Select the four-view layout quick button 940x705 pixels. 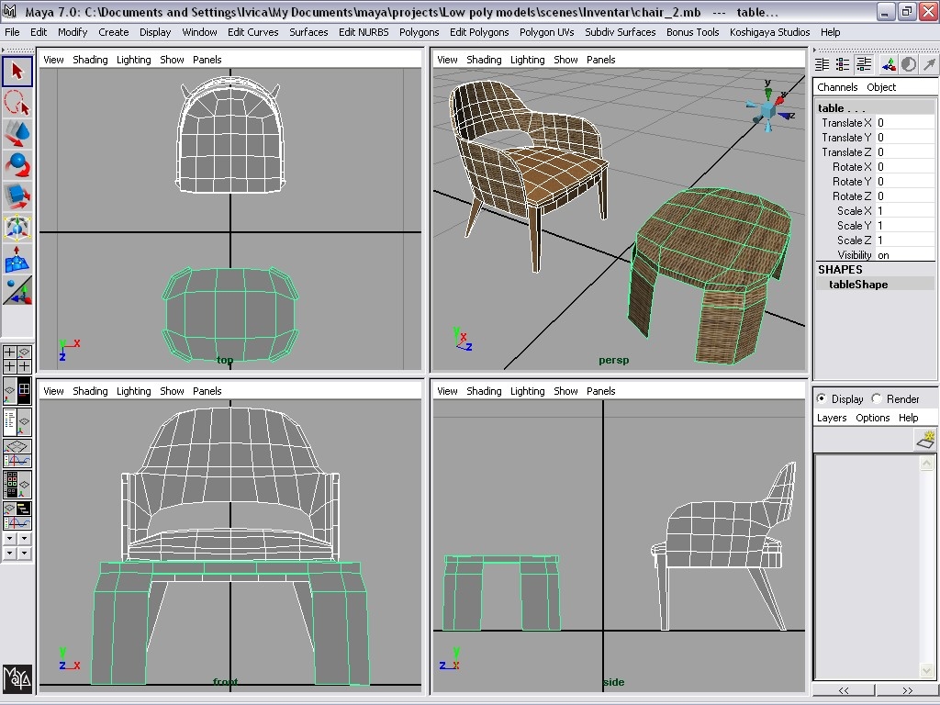(x=26, y=389)
